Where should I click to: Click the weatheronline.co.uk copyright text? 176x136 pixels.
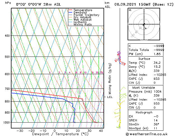click(147, 134)
